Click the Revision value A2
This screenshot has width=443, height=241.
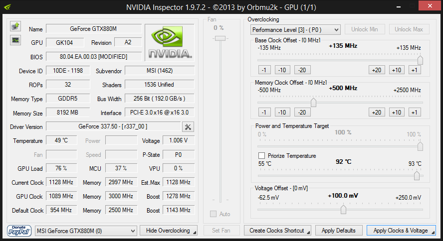click(x=128, y=42)
